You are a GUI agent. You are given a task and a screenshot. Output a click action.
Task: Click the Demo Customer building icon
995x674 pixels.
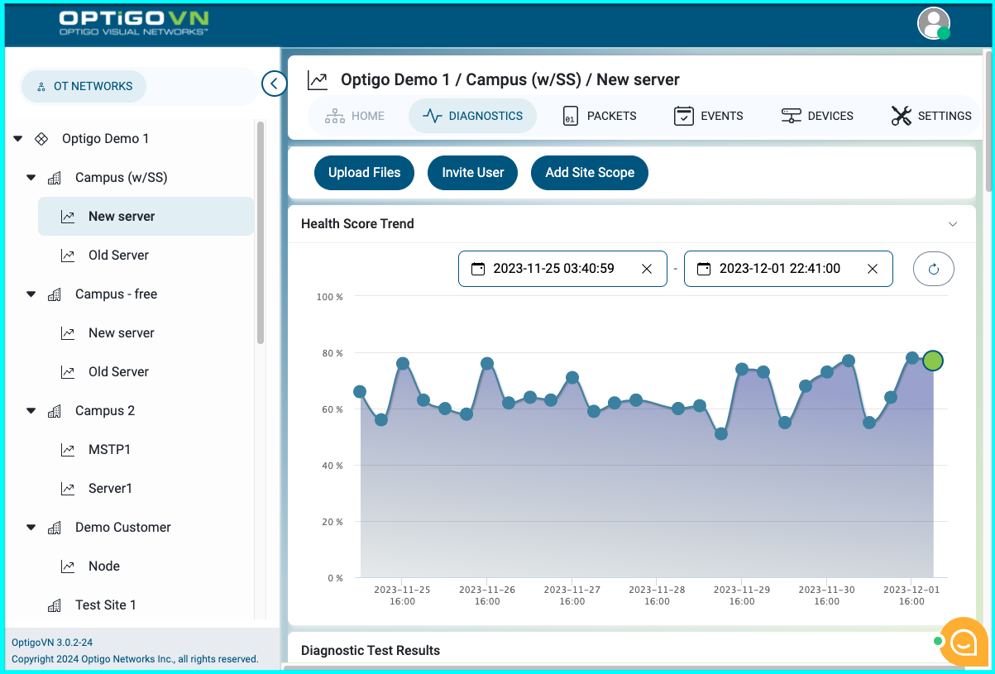click(54, 528)
